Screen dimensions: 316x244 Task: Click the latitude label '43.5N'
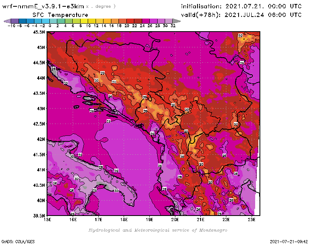point(39,93)
